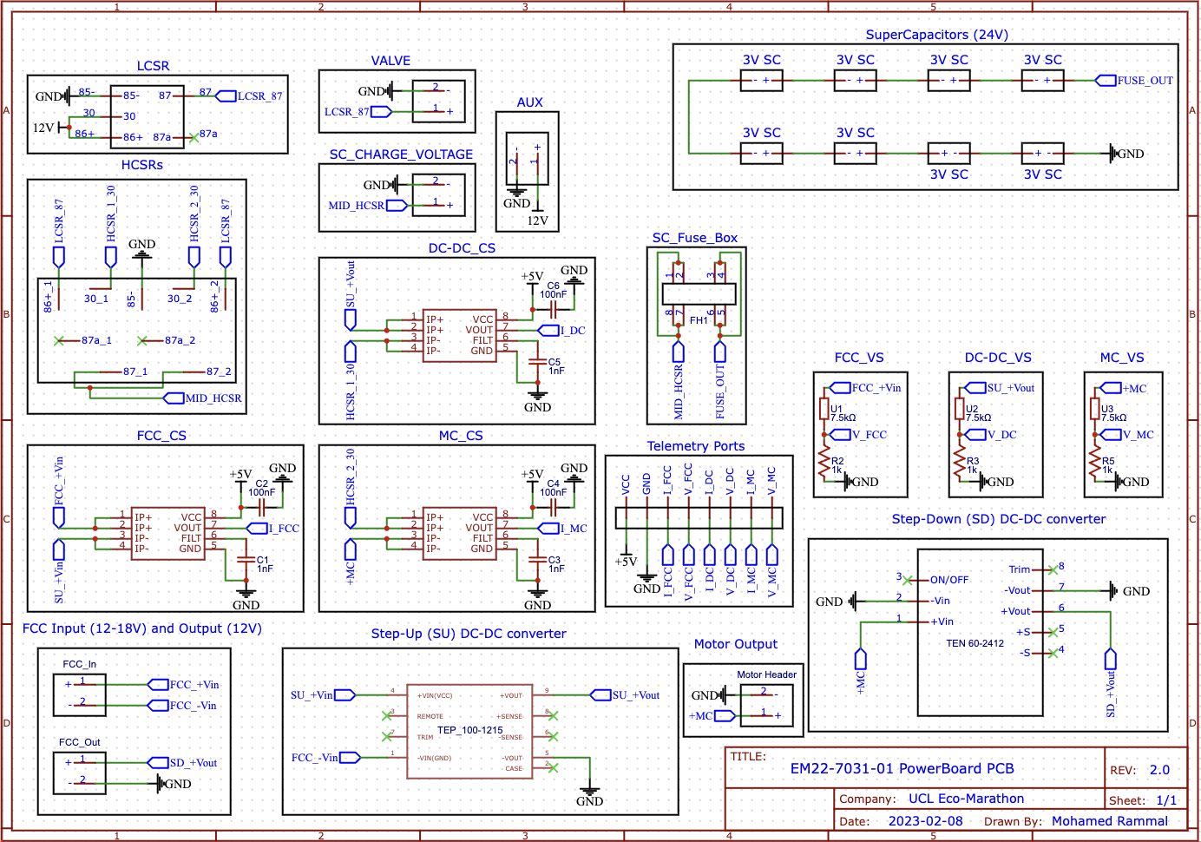Image resolution: width=1201 pixels, height=842 pixels.
Task: Click the HCSRs block title
Action: tap(142, 165)
